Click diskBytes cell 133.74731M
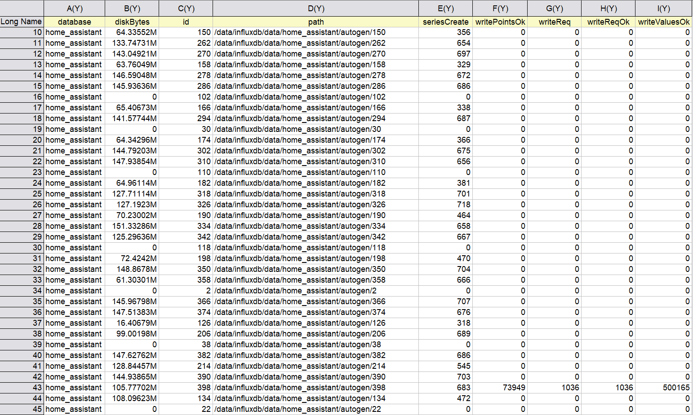693x415 pixels. 132,43
